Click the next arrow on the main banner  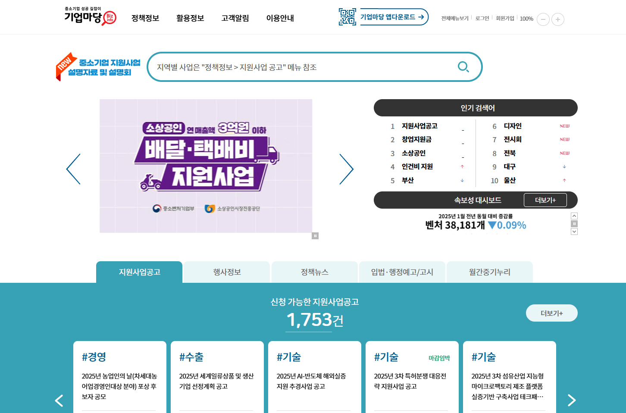[x=347, y=169]
